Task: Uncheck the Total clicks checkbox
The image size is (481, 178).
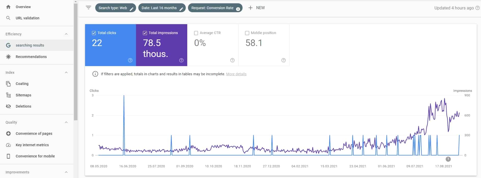Action: [94, 33]
